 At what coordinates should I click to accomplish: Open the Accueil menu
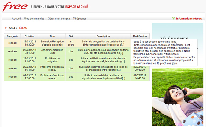(16, 19)
